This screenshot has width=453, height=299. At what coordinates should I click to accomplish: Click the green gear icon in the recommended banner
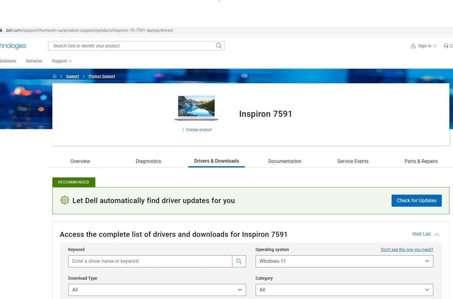click(x=64, y=200)
